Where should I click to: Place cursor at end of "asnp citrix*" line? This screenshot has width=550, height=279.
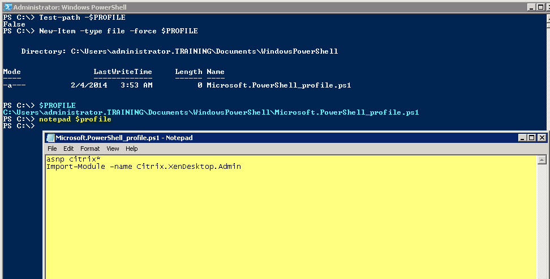click(101, 159)
